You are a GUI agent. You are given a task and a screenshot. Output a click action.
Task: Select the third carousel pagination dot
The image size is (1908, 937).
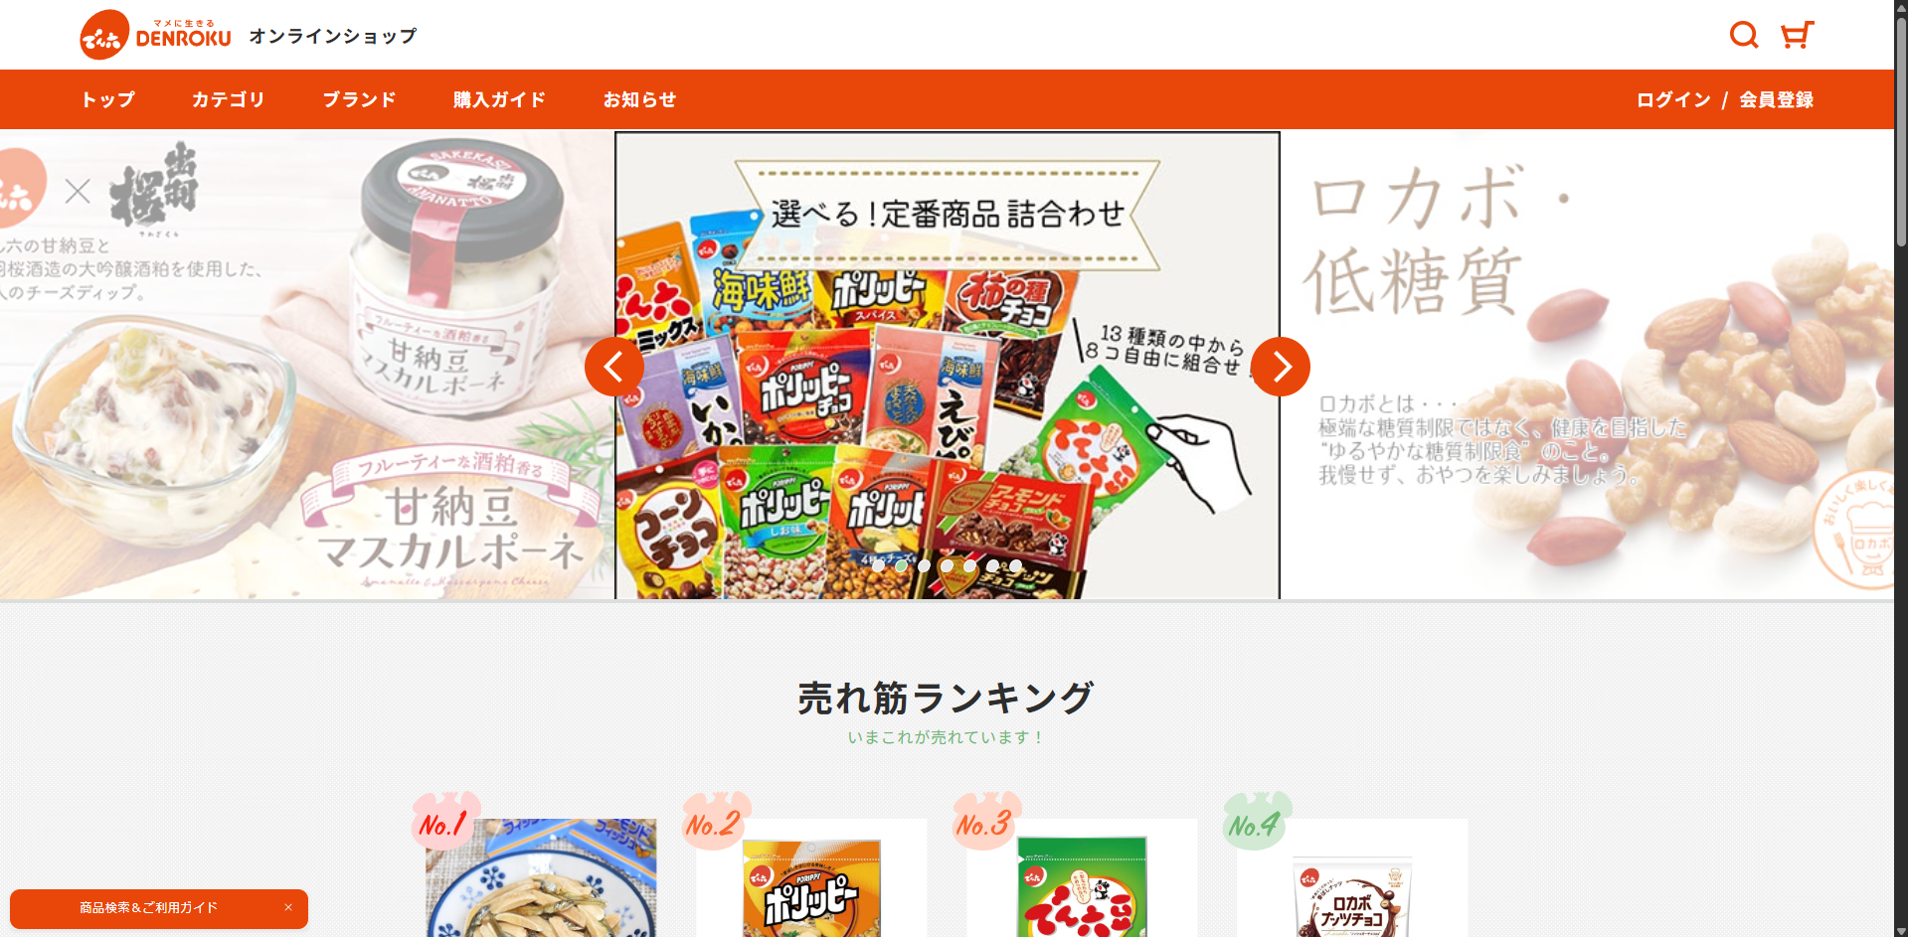925,565
